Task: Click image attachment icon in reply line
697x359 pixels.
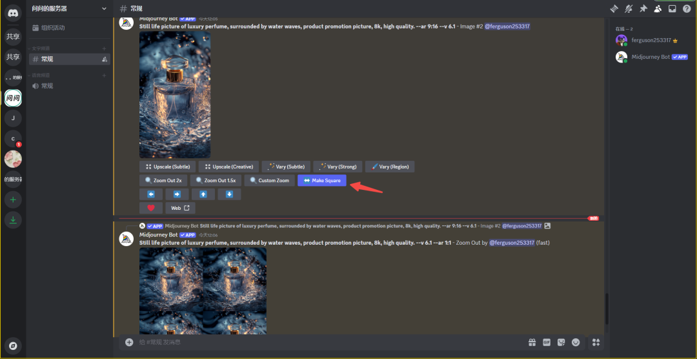Action: [x=548, y=226]
